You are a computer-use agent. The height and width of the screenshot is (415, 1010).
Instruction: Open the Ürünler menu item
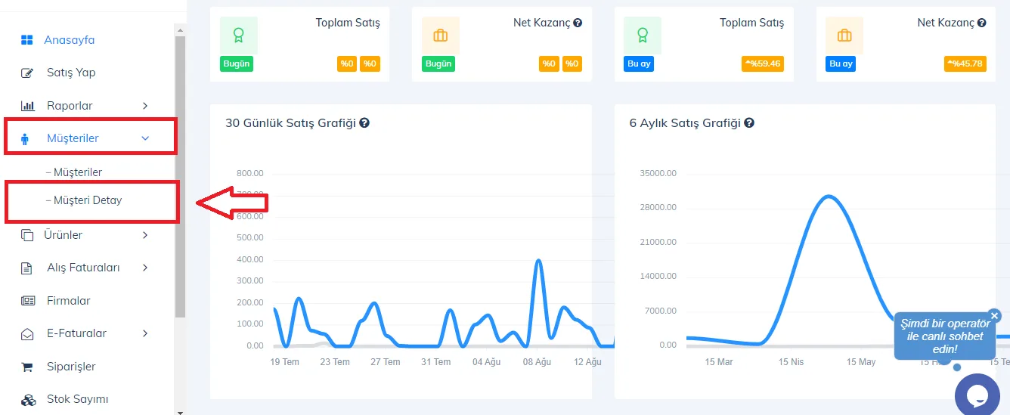pyautogui.click(x=64, y=235)
